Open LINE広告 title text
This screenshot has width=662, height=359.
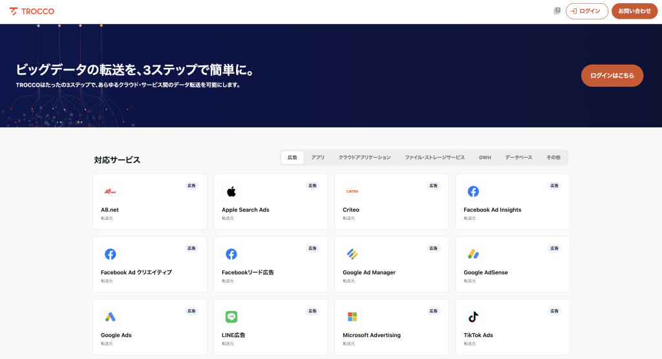point(233,335)
